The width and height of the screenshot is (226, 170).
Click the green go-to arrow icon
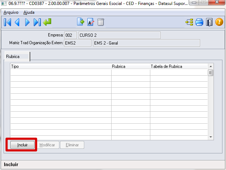click(47, 22)
